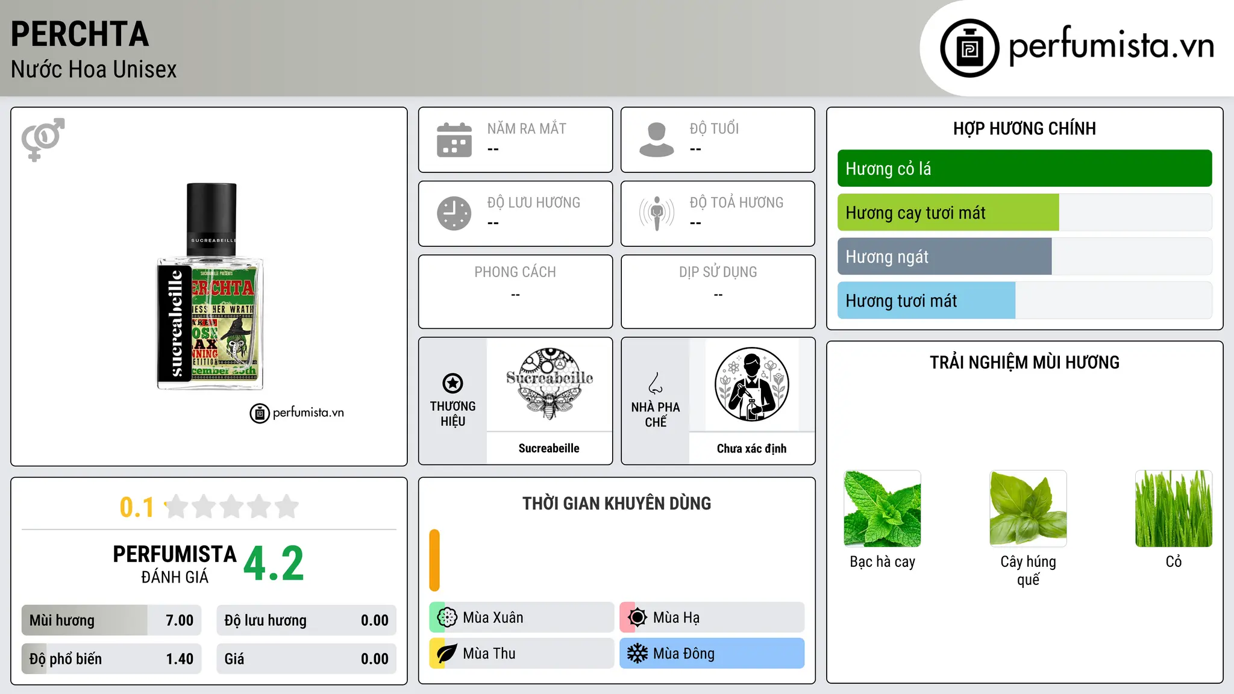
Task: Click the Độ toả hương label
Action: pos(736,203)
